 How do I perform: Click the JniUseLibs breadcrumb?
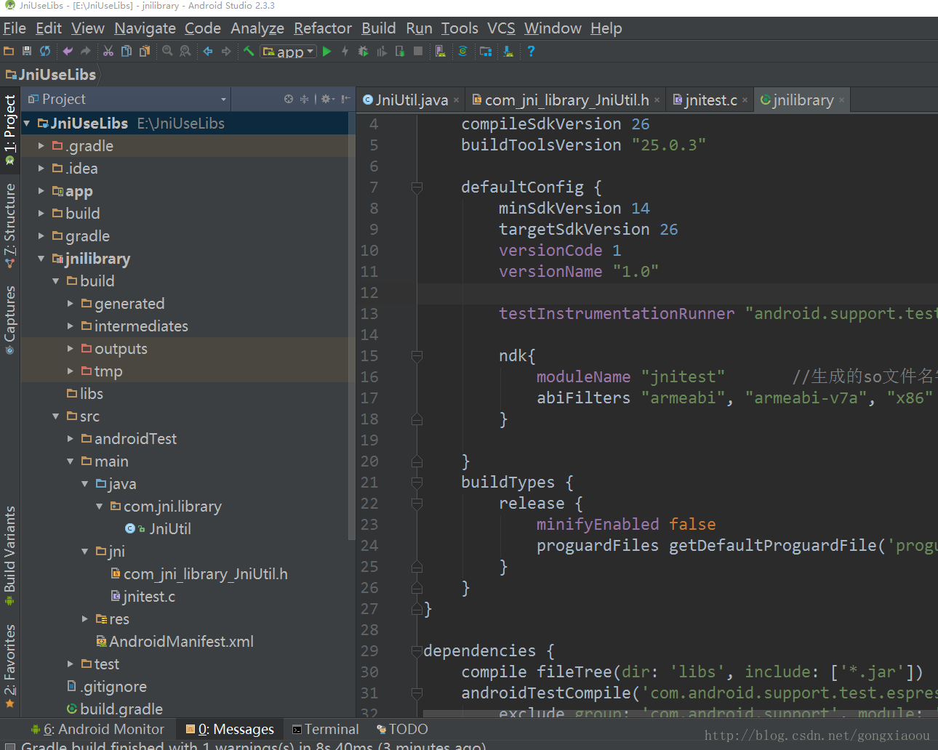(x=51, y=75)
